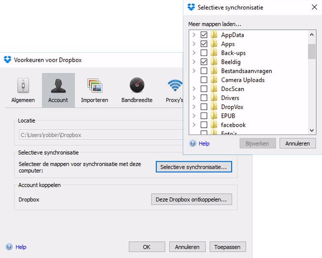Open the Help link in the sync dialog

pyautogui.click(x=204, y=144)
